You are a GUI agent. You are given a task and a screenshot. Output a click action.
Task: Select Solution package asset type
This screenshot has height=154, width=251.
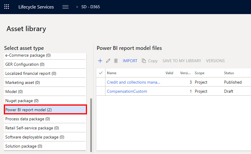[x=45, y=146]
